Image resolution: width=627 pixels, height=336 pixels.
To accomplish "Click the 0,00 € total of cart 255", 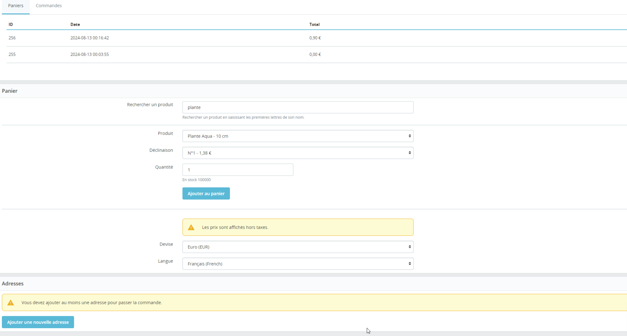I will (315, 55).
